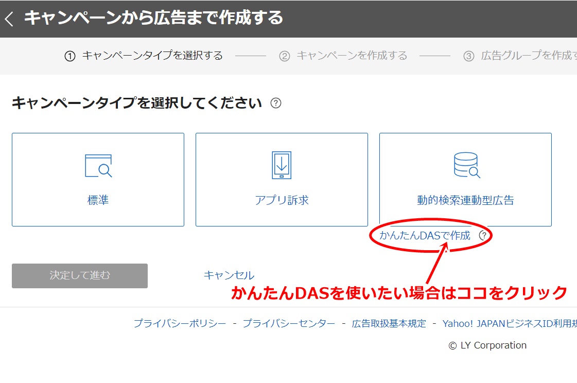Click the help icon beside キャンペーンタイプを選択してください

point(276,103)
